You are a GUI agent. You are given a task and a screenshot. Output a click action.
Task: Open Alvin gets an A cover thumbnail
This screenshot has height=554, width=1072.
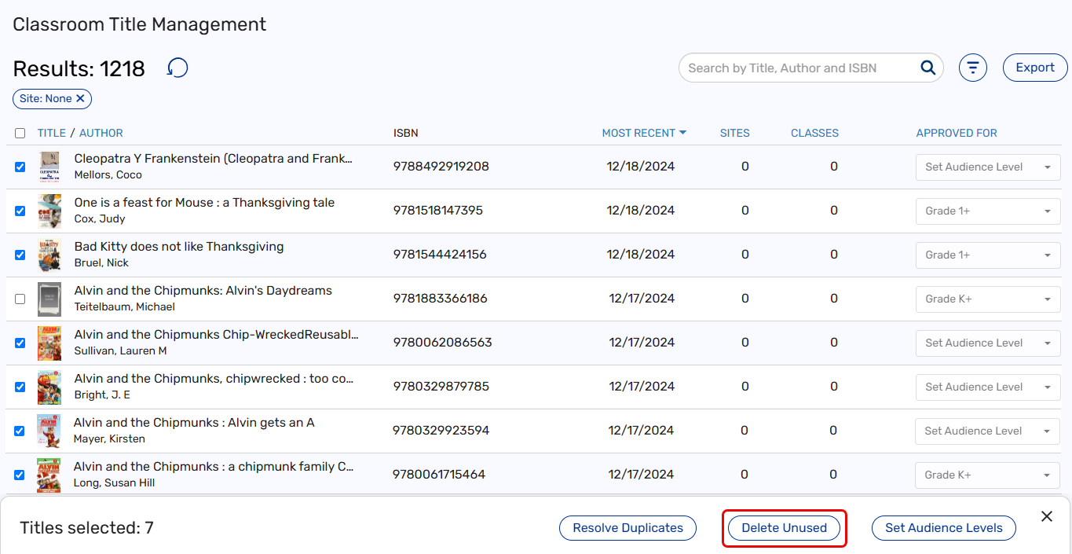[x=49, y=431]
